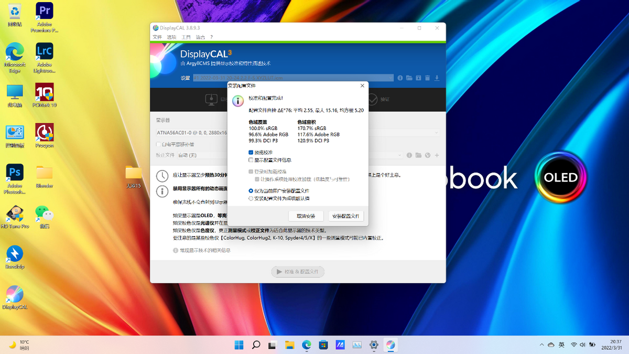Open 语言 menu in DisplayCAL
Screen dimensions: 629x354
pos(200,37)
